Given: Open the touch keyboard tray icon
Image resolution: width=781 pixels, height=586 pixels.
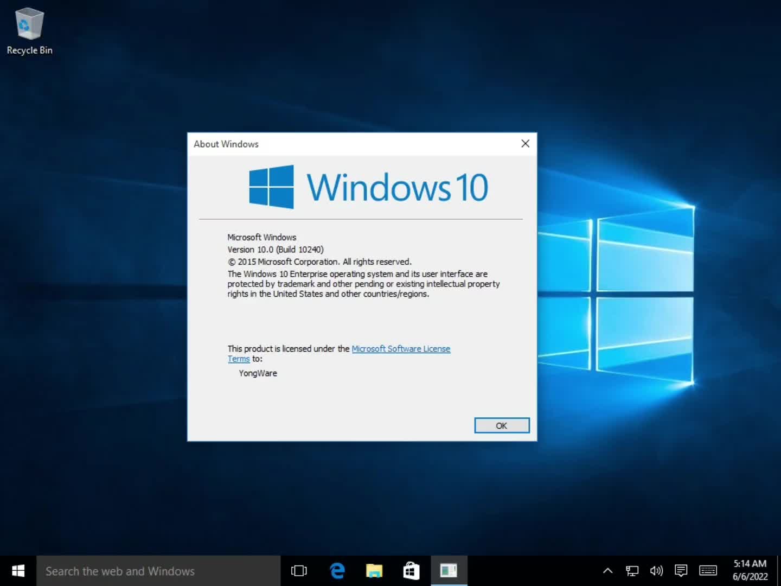Looking at the screenshot, I should pyautogui.click(x=708, y=571).
